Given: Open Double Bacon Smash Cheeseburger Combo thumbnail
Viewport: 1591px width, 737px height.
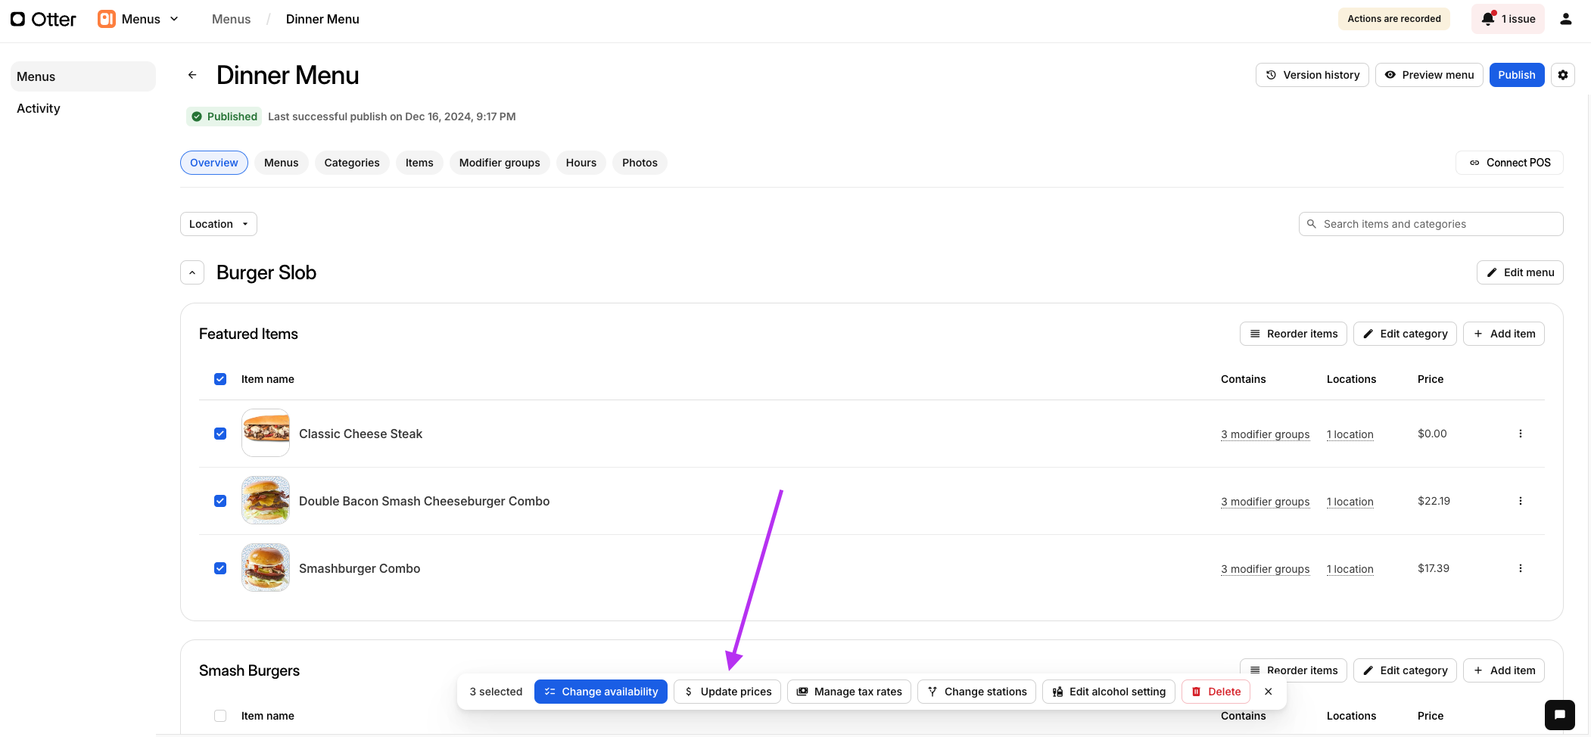Looking at the screenshot, I should pyautogui.click(x=266, y=500).
